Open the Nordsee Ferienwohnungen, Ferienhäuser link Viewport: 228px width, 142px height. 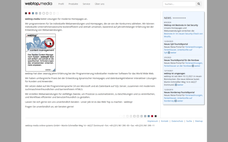tap(183, 64)
